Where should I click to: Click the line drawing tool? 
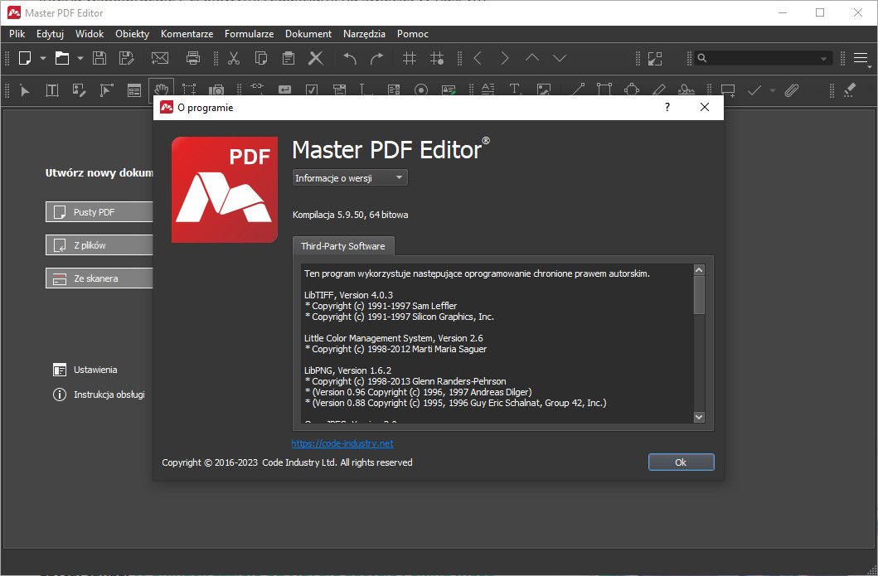pos(577,90)
